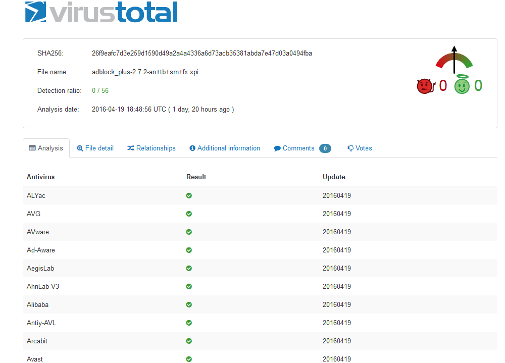Click the Alibaba antivirus name
Image resolution: width=505 pixels, height=363 pixels.
point(38,305)
